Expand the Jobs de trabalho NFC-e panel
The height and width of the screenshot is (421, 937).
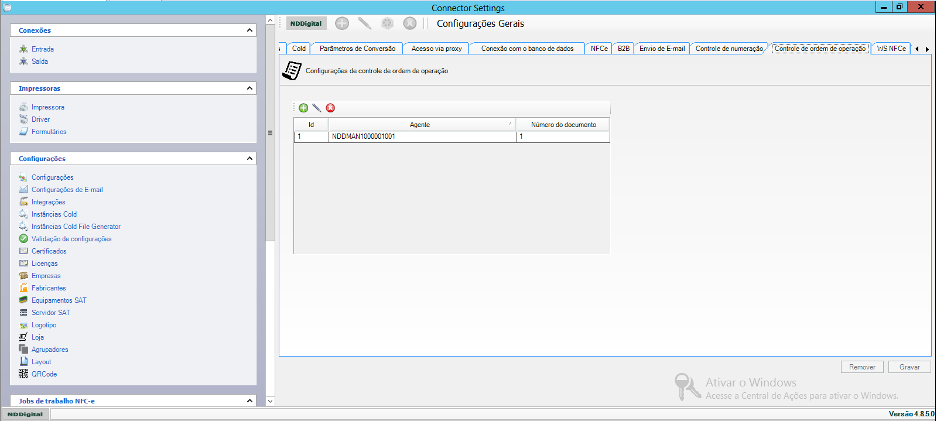click(249, 401)
